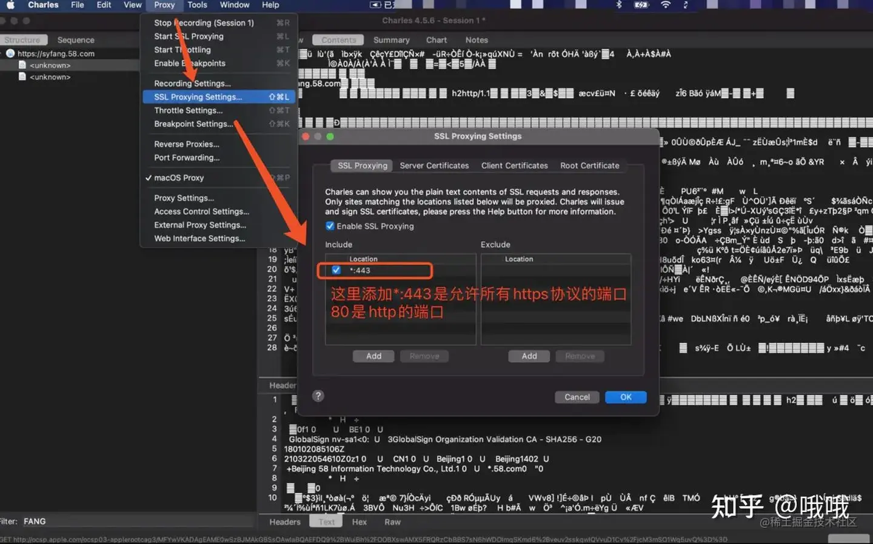The height and width of the screenshot is (544, 873).
Task: Select the Summary tab
Action: pyautogui.click(x=391, y=40)
